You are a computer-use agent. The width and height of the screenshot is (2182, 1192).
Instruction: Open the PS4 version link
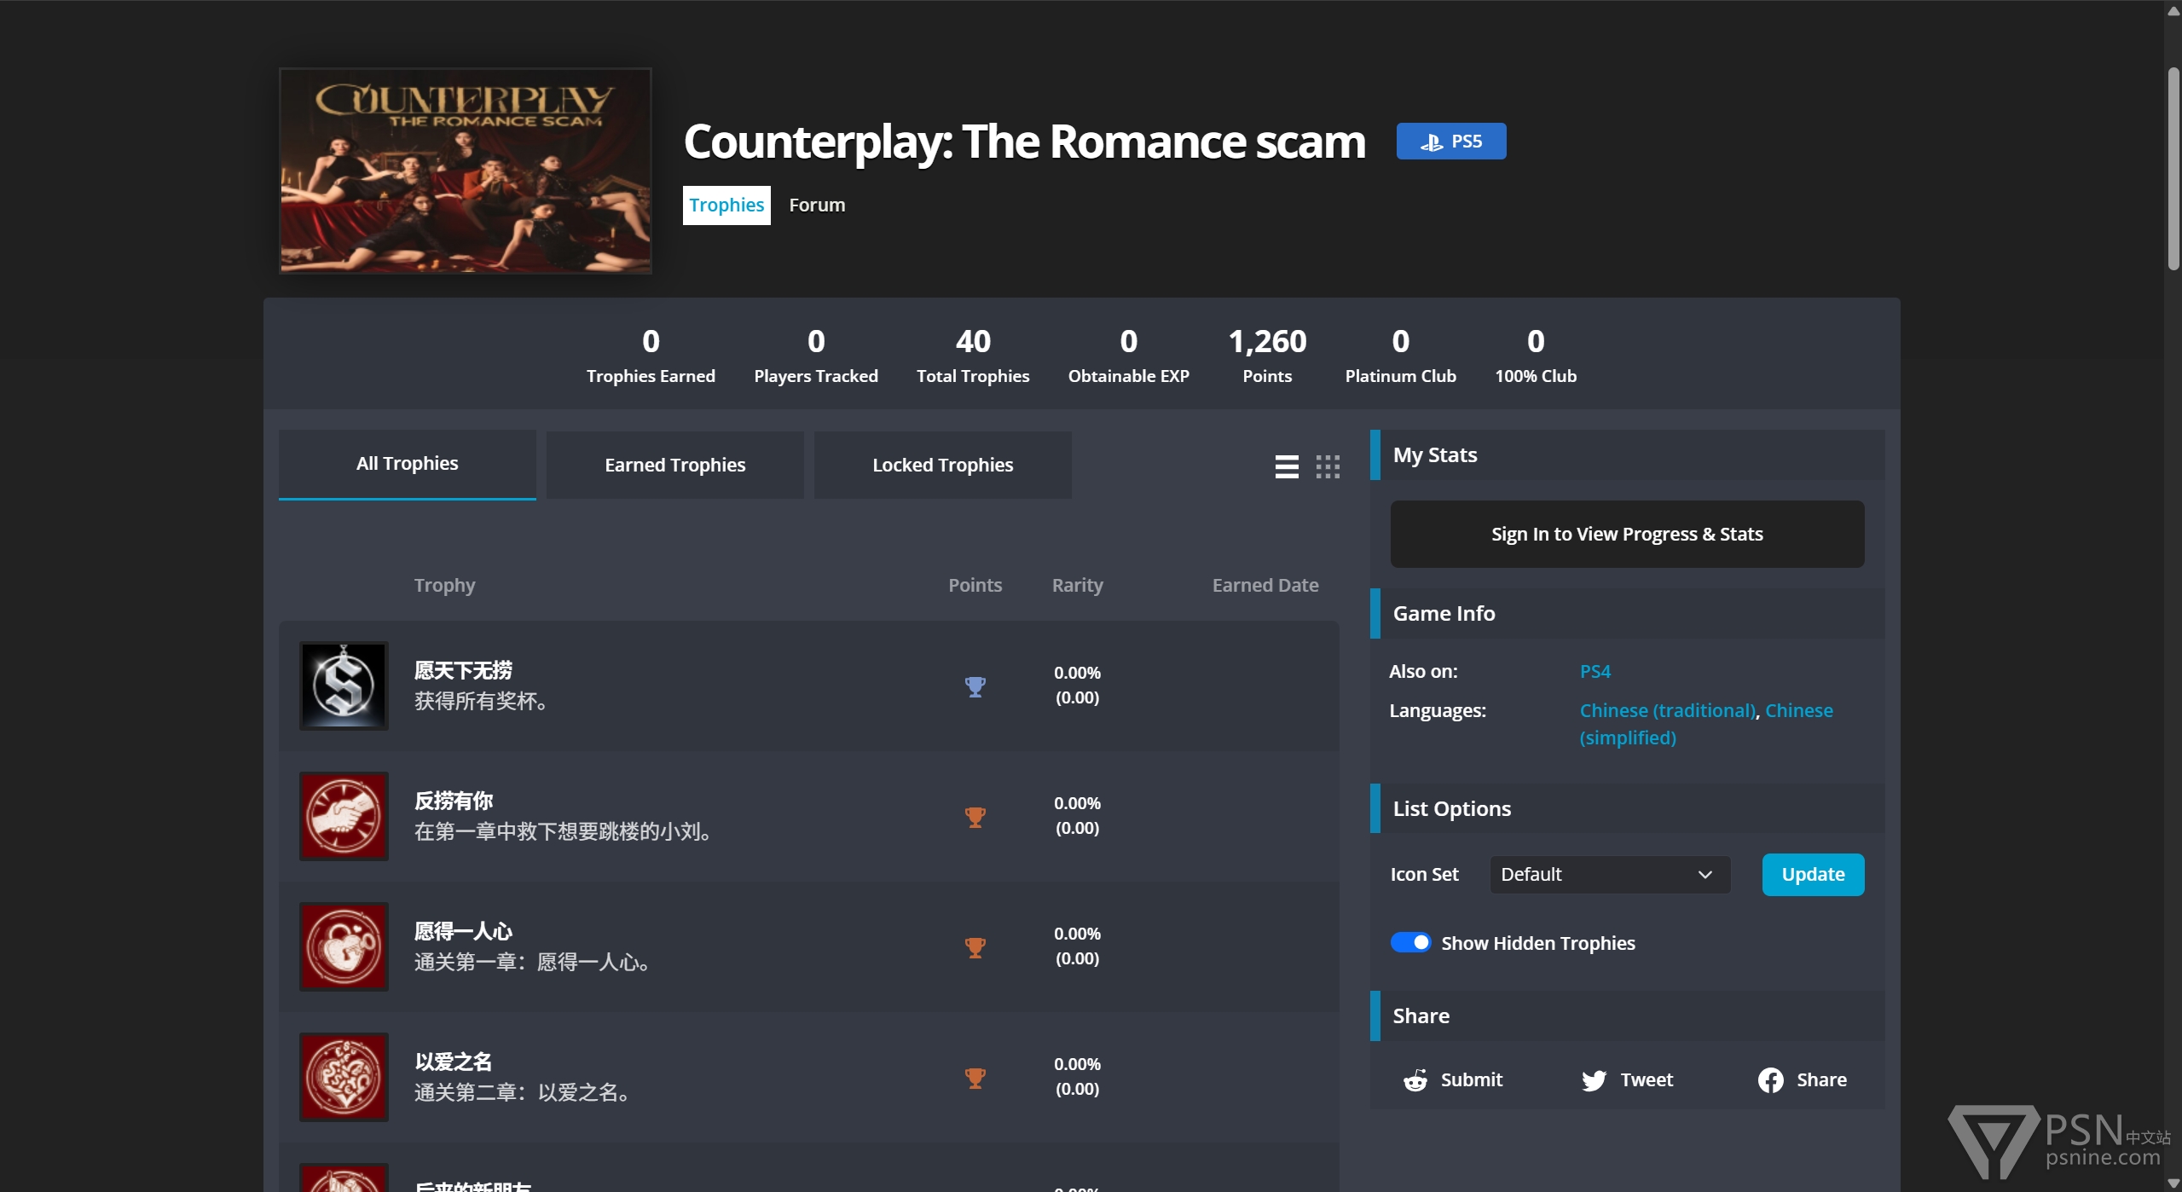coord(1595,672)
